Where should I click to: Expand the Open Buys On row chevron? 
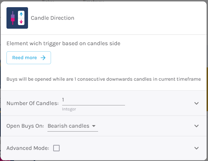197,126
